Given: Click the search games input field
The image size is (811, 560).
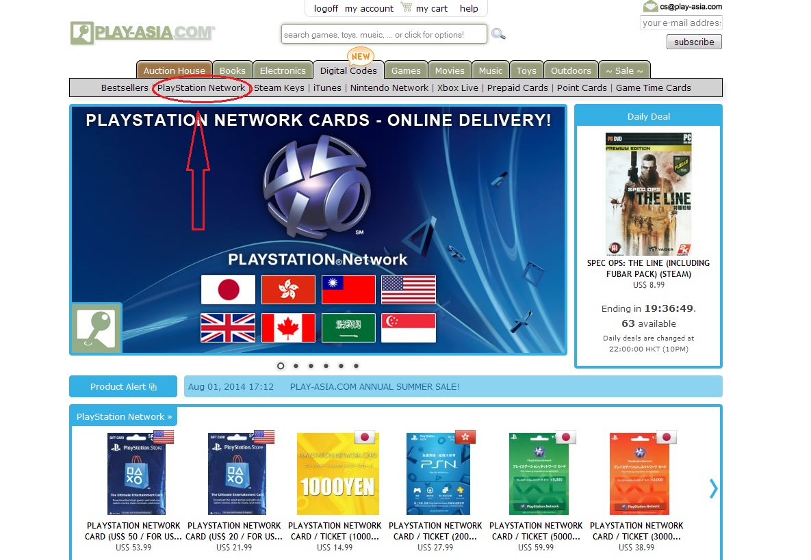Looking at the screenshot, I should 383,34.
